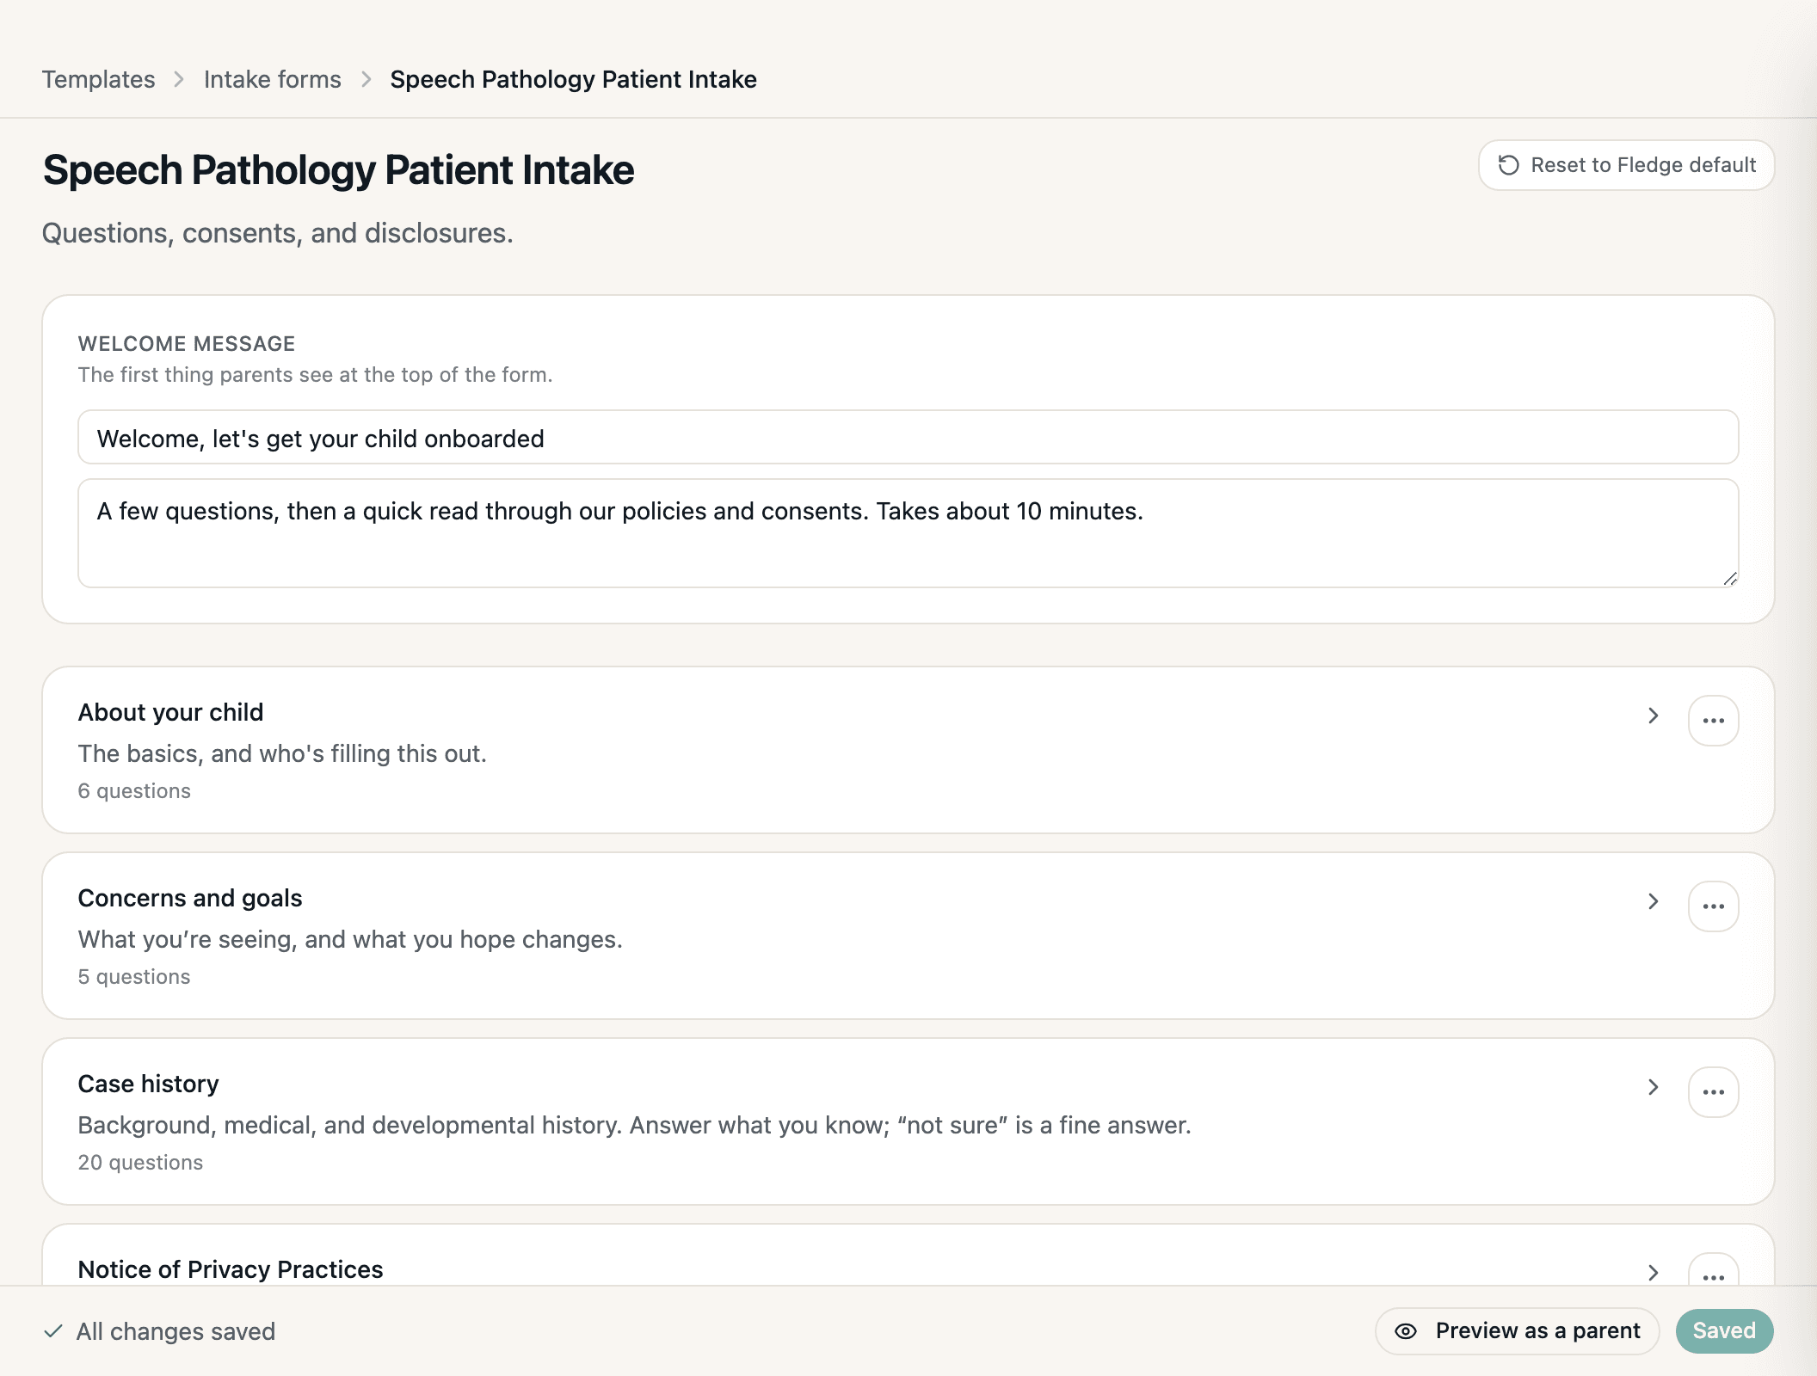This screenshot has height=1376, width=1817.
Task: Click "The basics, and who's filling this out."
Action: point(282,753)
